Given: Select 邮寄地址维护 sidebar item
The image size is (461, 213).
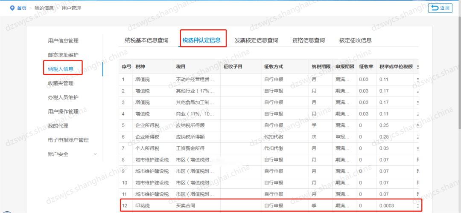Looking at the screenshot, I should point(63,55).
